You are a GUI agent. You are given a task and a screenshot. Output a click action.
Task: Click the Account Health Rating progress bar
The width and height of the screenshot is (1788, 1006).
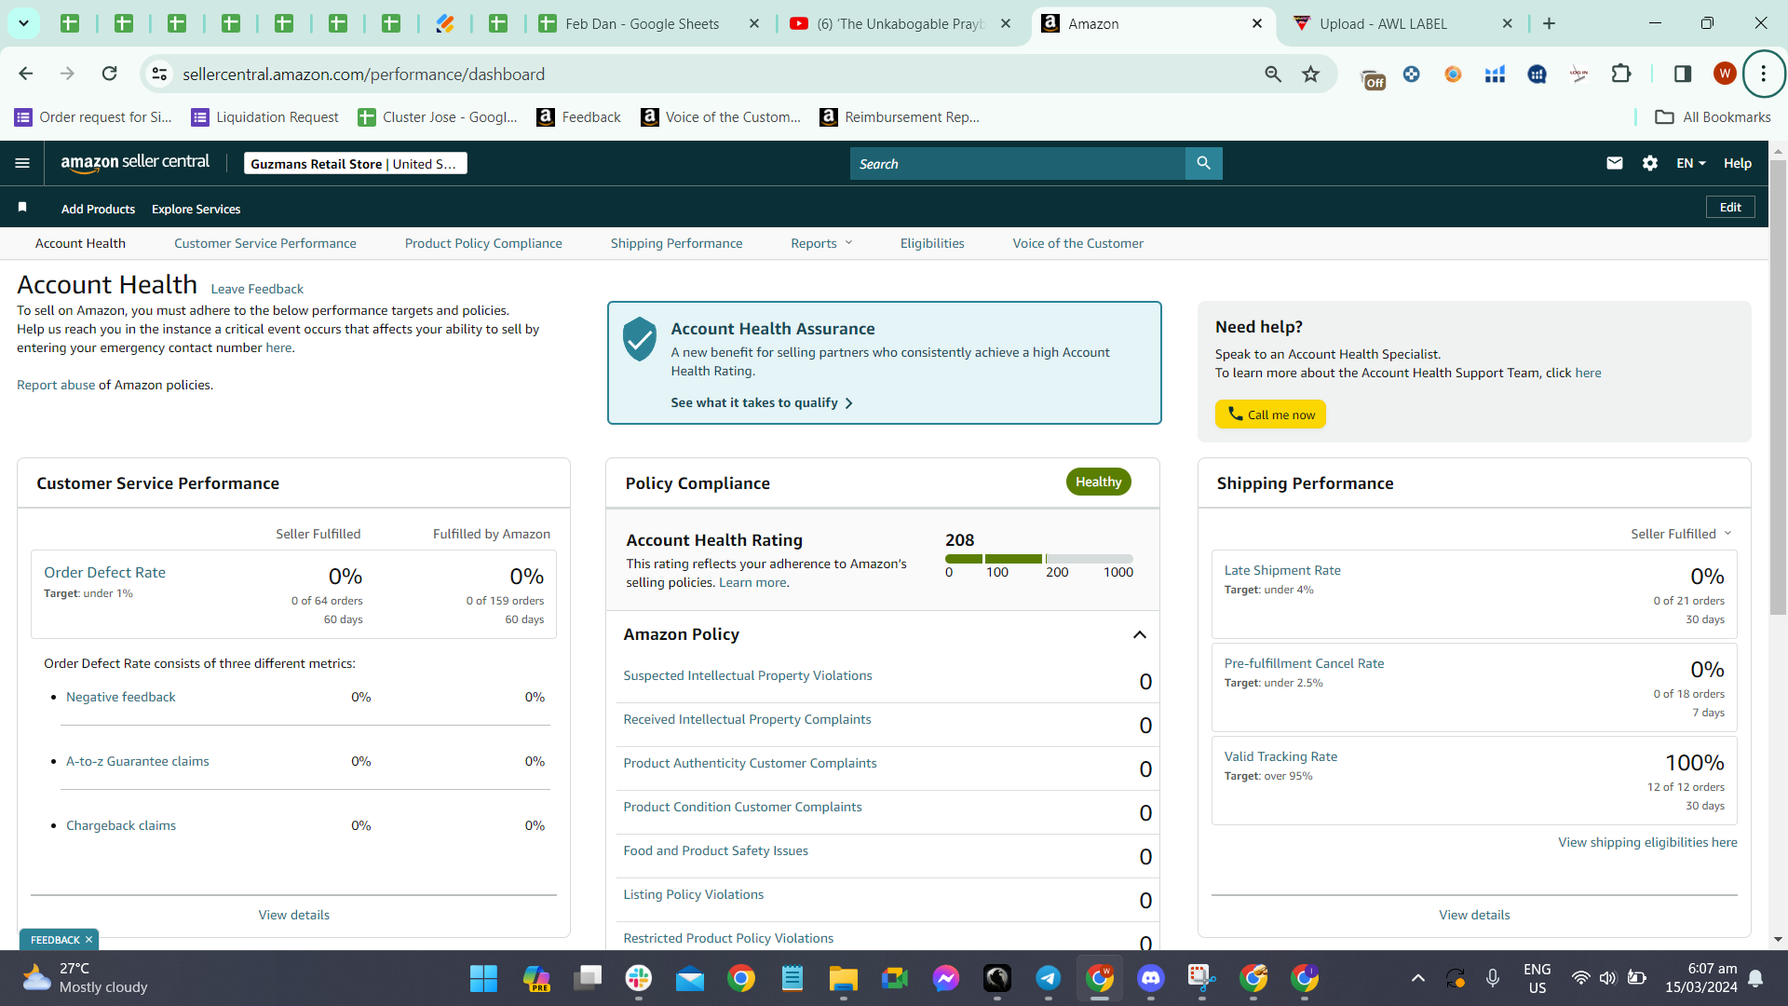point(1039,558)
